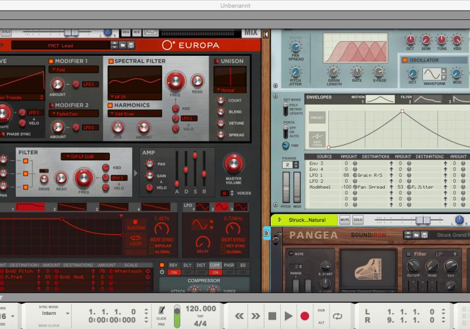This screenshot has height=329, width=470.
Task: Toggle the envelope Loop button
Action: coord(136,240)
